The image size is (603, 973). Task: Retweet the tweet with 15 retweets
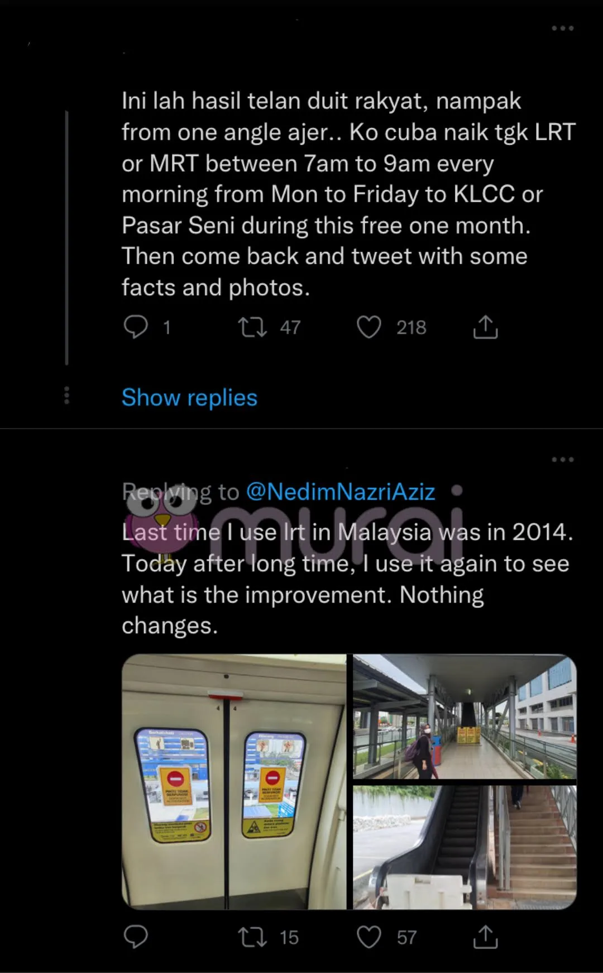point(252,937)
